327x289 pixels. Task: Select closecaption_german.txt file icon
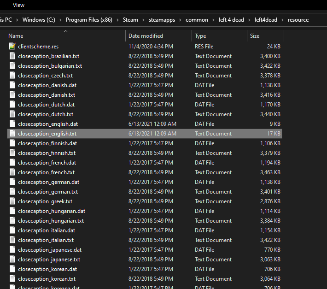(12, 192)
